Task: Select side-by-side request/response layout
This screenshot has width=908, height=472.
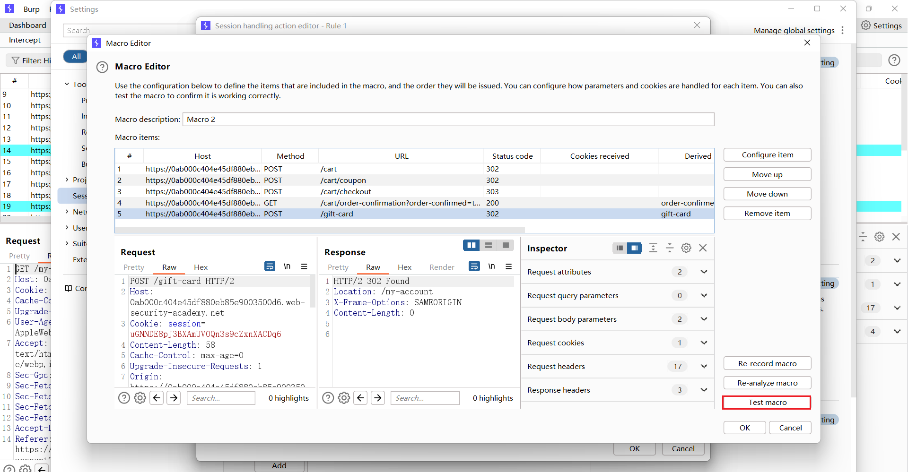Action: [471, 245]
